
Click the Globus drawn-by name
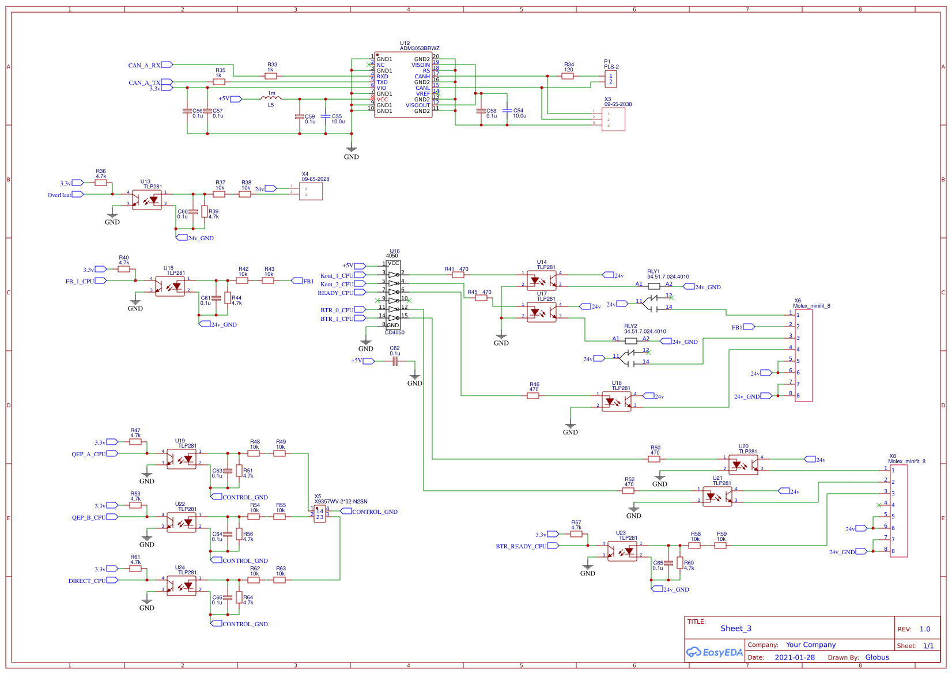click(x=877, y=657)
